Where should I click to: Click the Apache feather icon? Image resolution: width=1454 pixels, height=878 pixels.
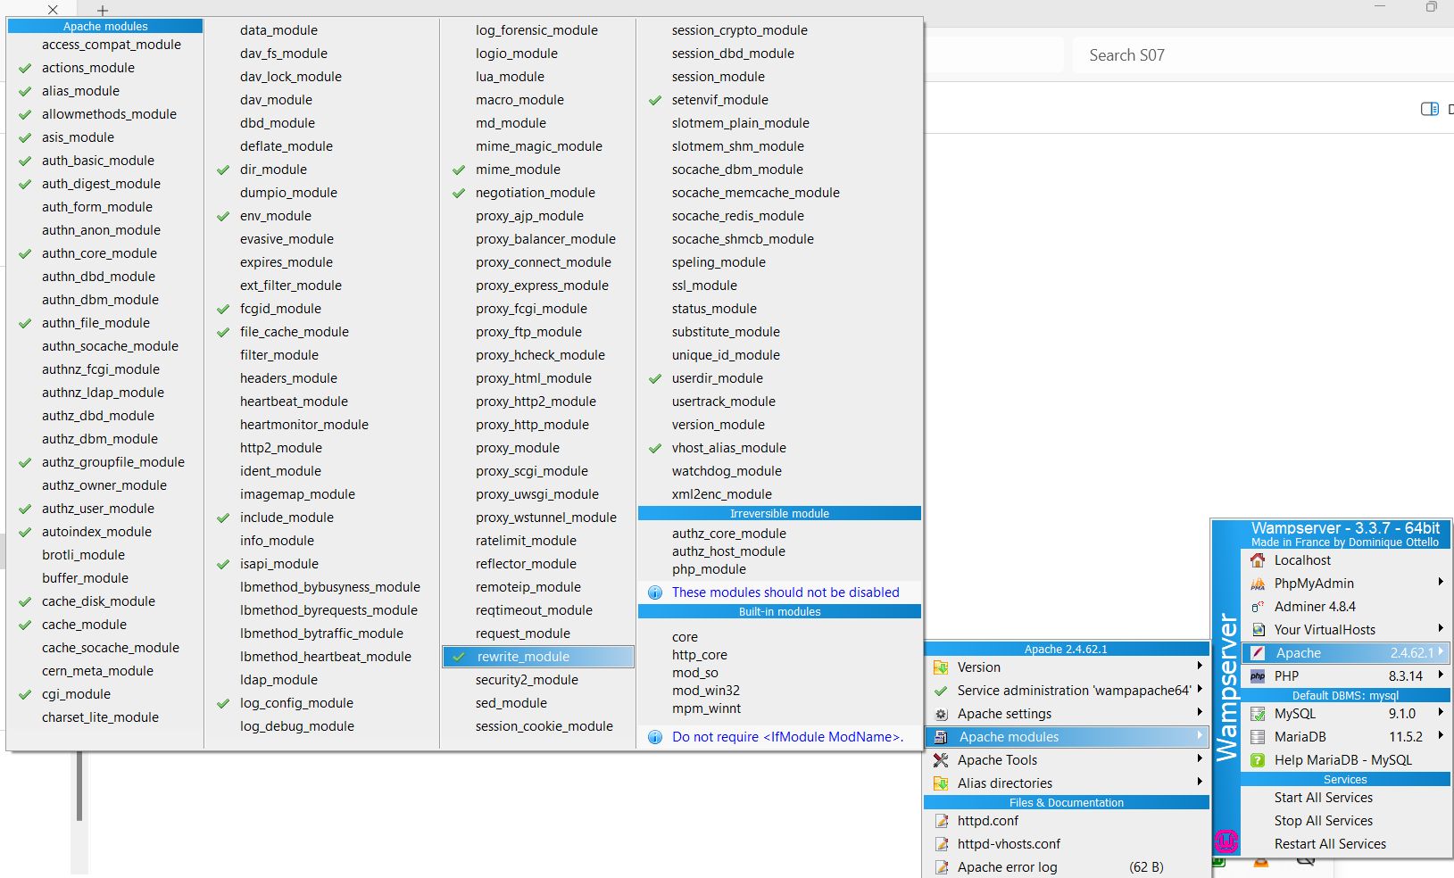click(x=1258, y=653)
